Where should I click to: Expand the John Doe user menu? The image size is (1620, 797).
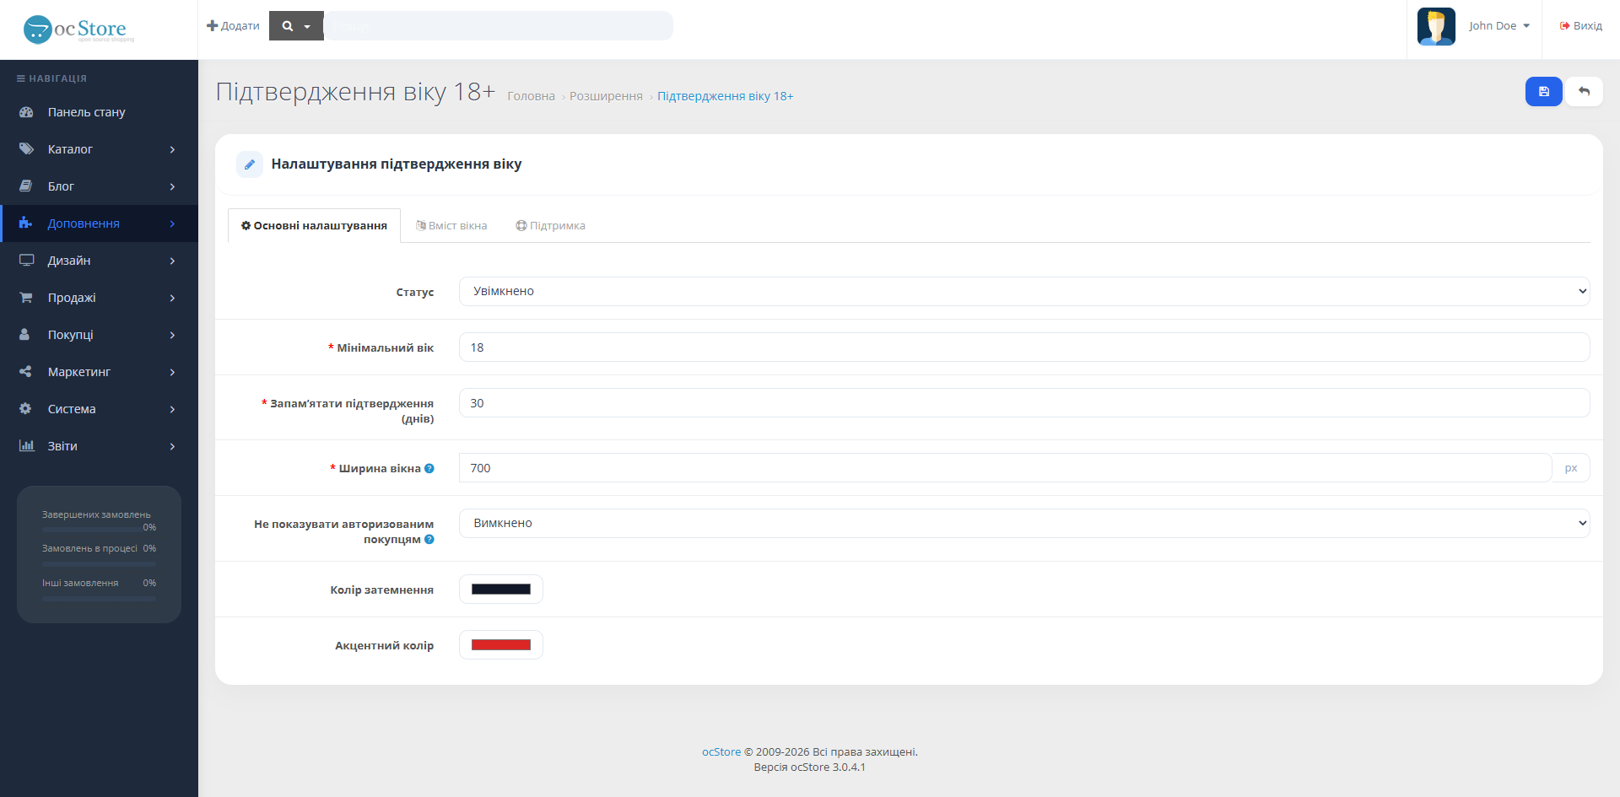[x=1499, y=25]
